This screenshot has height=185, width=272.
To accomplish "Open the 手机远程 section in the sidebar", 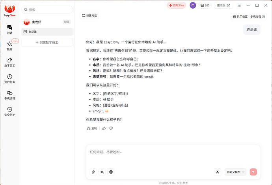I will click(9, 95).
